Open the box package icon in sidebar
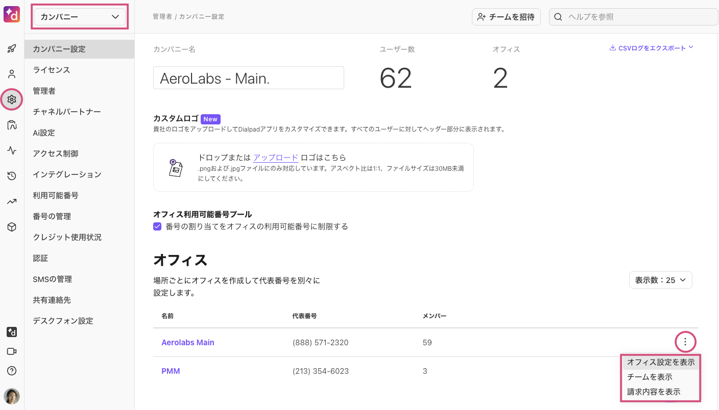Screen dimensions: 719x410 pyautogui.click(x=12, y=227)
